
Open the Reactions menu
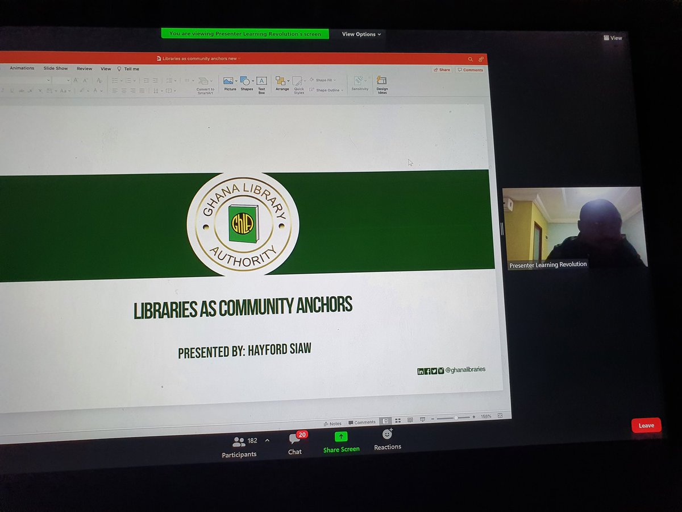click(388, 440)
